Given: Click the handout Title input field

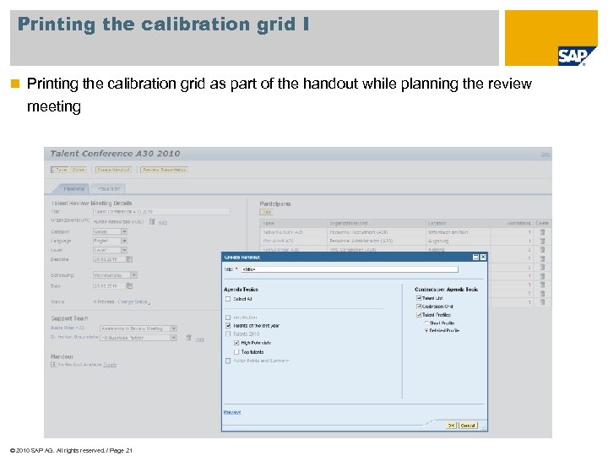Looking at the screenshot, I should pos(350,269).
